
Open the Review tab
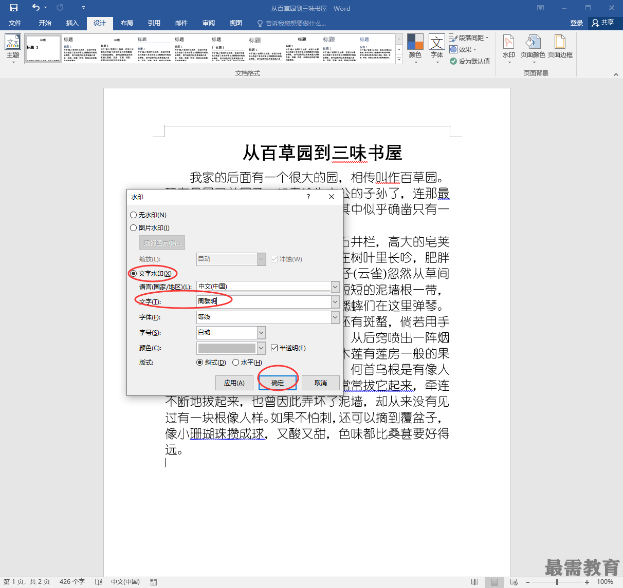208,23
